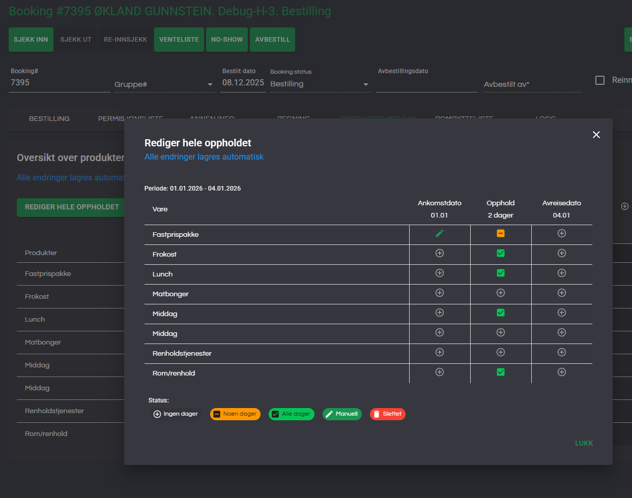Expand the Booking status dropdown
The height and width of the screenshot is (498, 632).
tap(319, 84)
